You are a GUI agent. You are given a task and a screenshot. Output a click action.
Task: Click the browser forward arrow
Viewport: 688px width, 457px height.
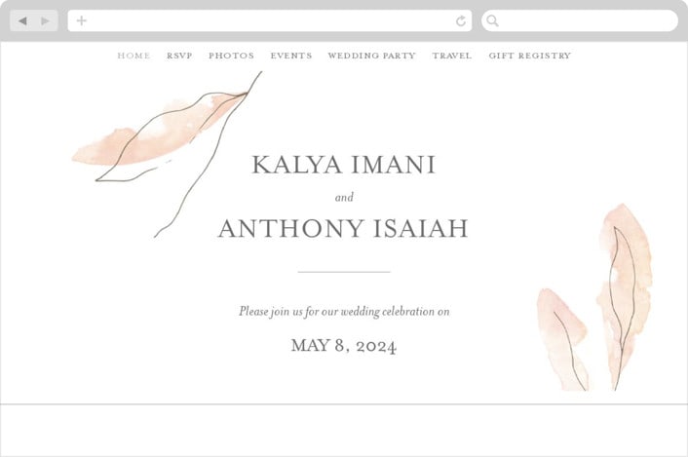[45, 20]
